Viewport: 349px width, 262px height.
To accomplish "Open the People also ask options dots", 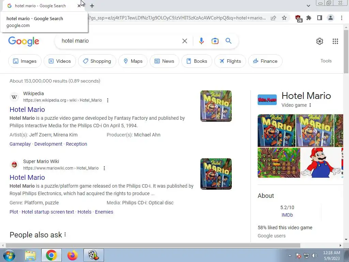I will pyautogui.click(x=65, y=235).
